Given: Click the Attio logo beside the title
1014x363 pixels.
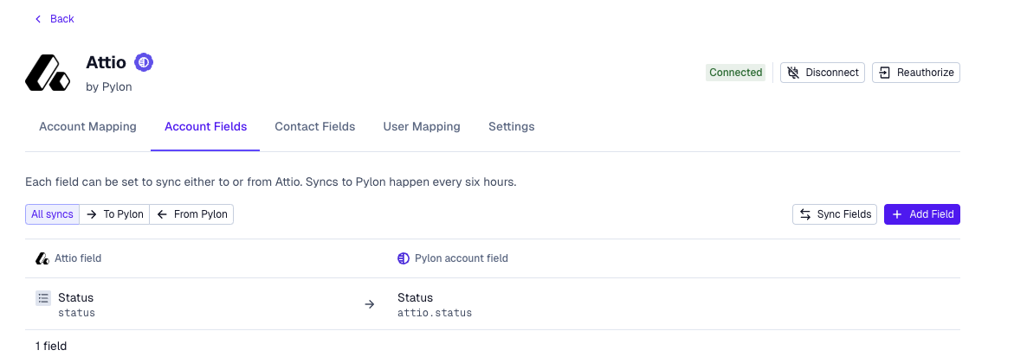Looking at the screenshot, I should point(48,73).
